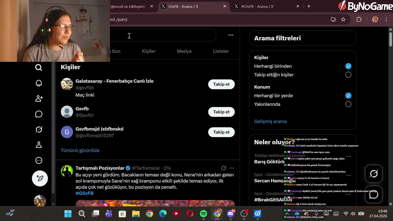The width and height of the screenshot is (393, 221).
Task: Open Microsoft Store from taskbar
Action: coord(122,214)
